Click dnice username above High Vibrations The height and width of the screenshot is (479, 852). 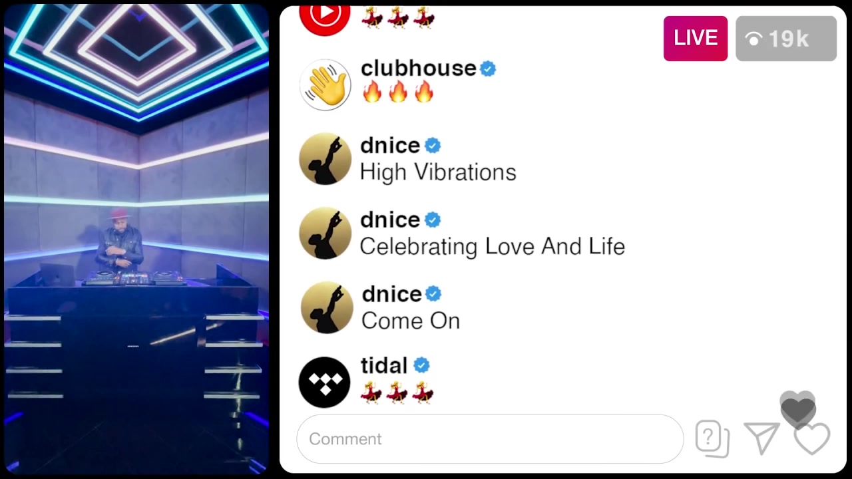tap(390, 145)
